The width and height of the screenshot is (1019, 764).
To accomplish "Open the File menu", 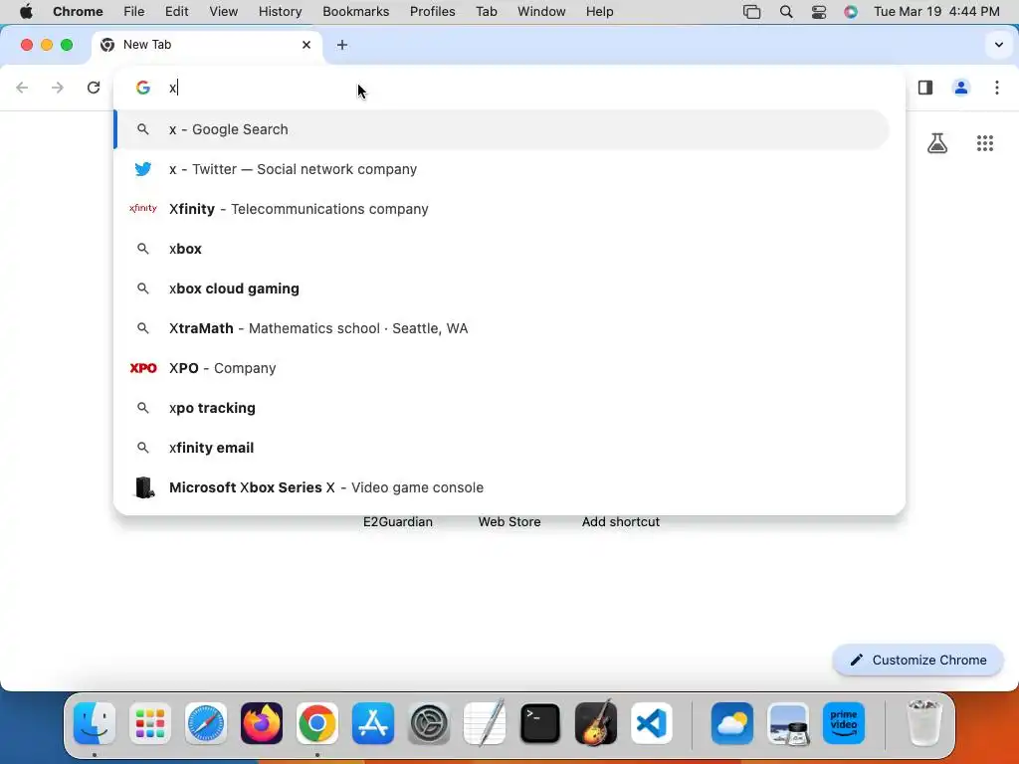I will (134, 11).
